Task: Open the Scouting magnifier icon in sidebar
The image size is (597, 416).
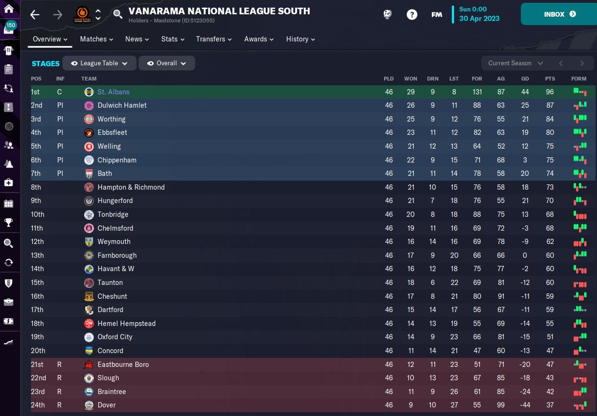Action: click(x=9, y=244)
